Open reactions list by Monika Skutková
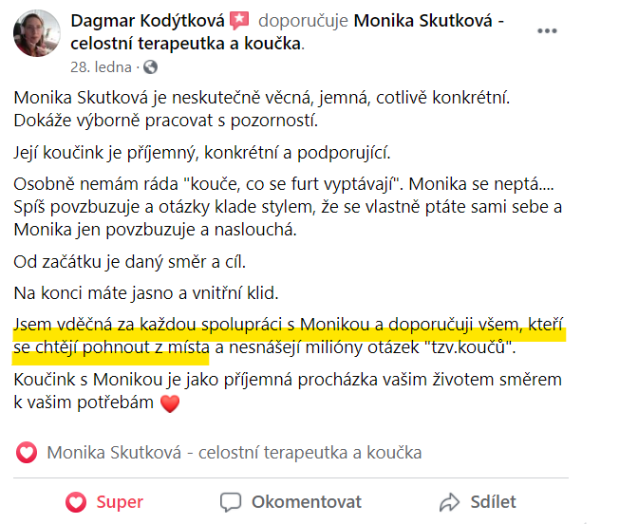 coord(235,453)
